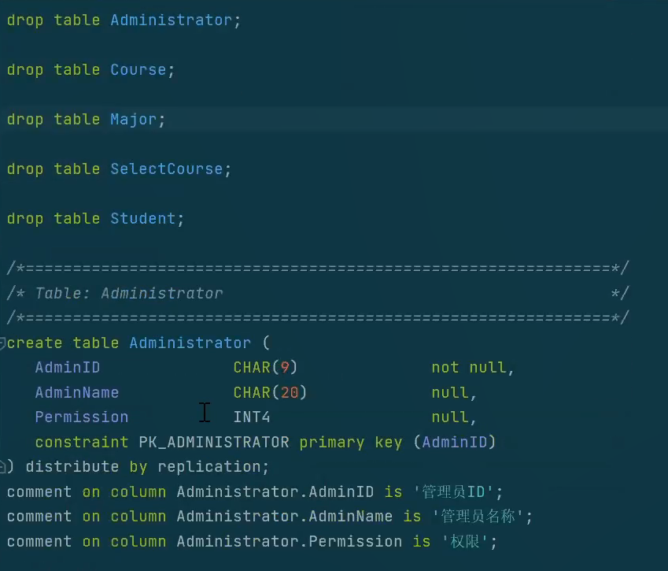668x571 pixels.
Task: Click the AdminID column definition name
Action: pos(68,368)
